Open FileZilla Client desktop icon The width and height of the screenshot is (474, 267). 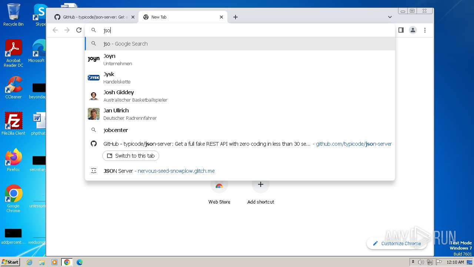[13, 124]
